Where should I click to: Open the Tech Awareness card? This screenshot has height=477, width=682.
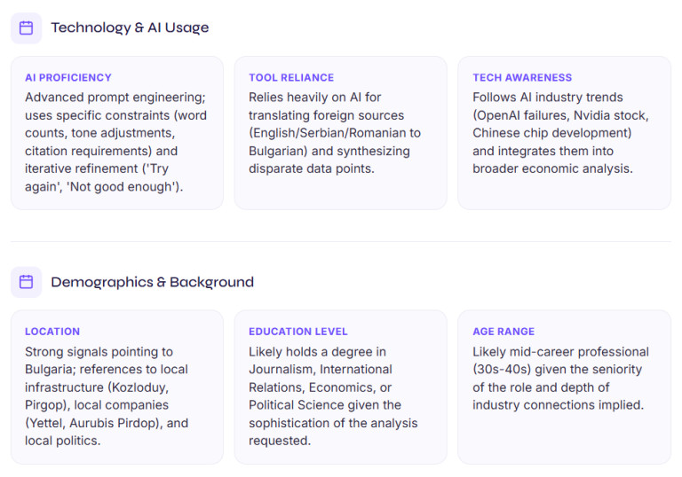(x=564, y=133)
